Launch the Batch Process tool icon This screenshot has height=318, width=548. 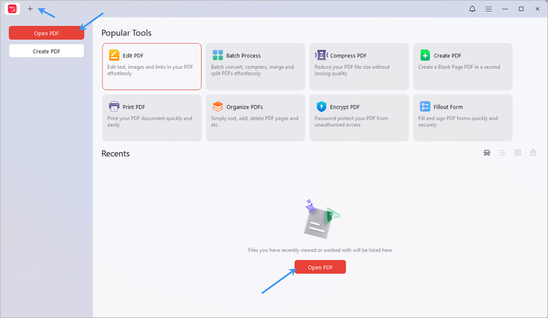tap(217, 55)
